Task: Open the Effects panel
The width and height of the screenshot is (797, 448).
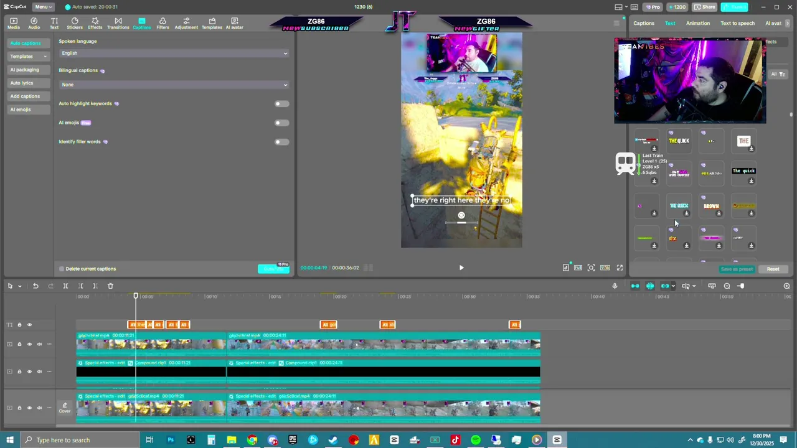Action: coord(95,24)
